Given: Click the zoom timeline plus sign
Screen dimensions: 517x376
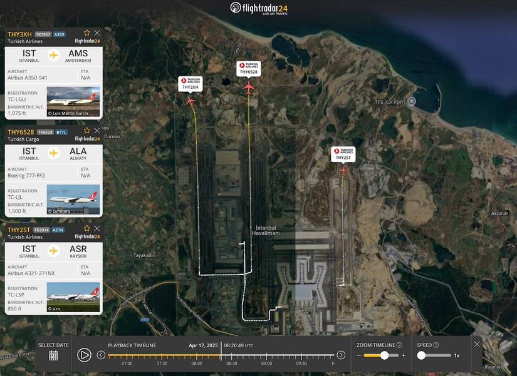Looking at the screenshot, I should pyautogui.click(x=404, y=355).
